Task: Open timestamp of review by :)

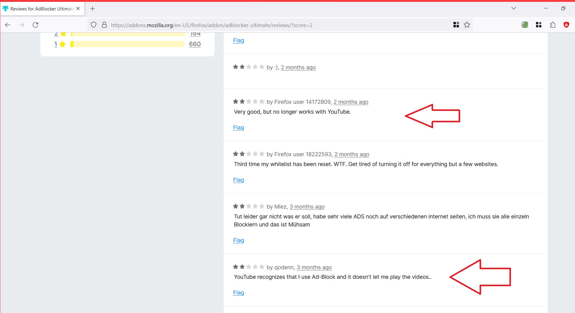Action: point(298,67)
